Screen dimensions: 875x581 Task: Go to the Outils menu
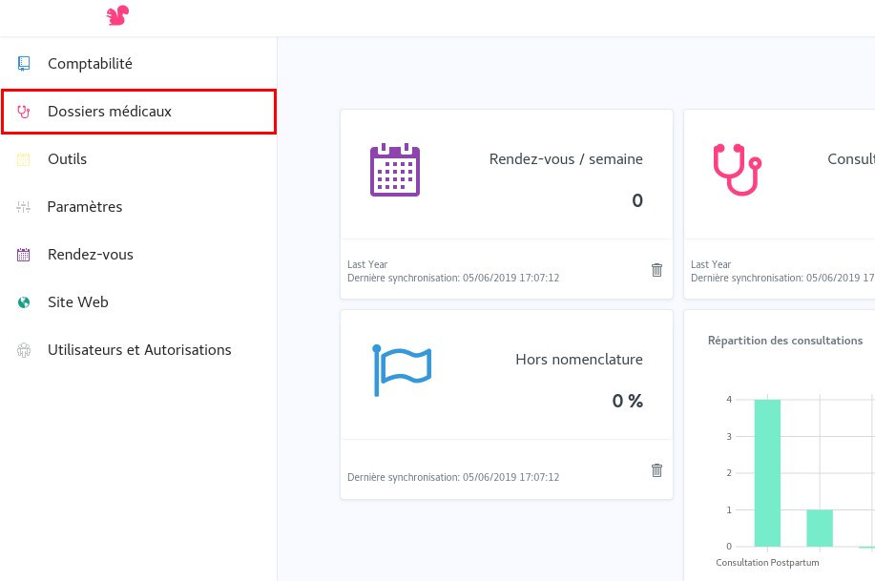pos(68,159)
